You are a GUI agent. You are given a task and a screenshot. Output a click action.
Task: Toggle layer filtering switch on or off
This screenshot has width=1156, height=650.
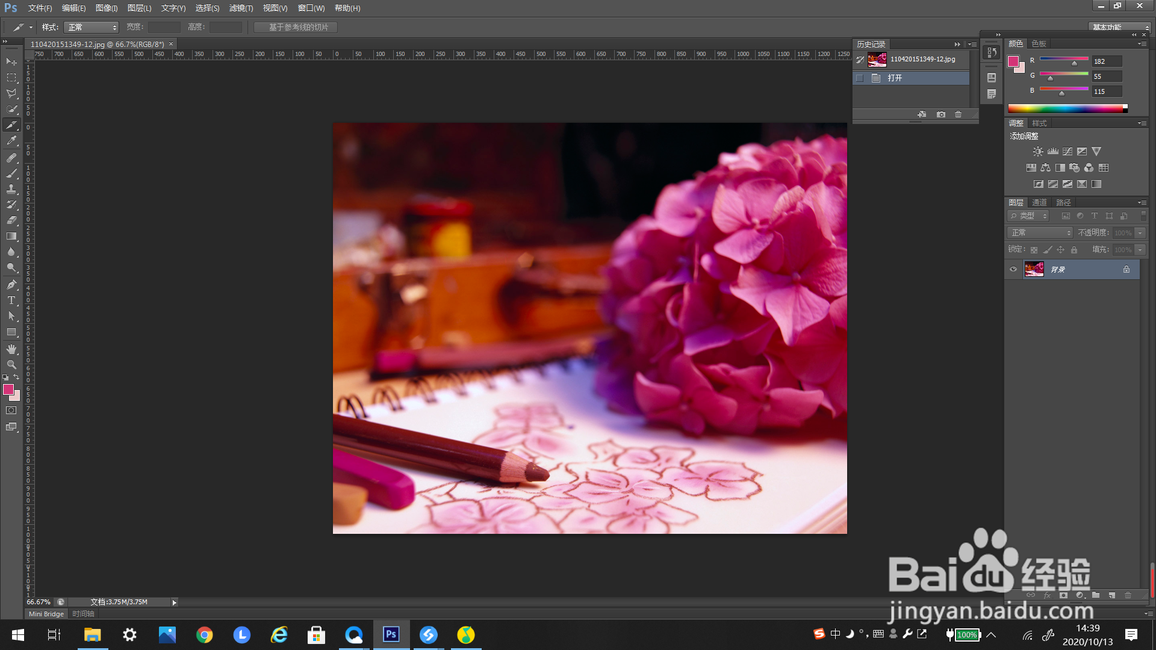click(x=1143, y=215)
